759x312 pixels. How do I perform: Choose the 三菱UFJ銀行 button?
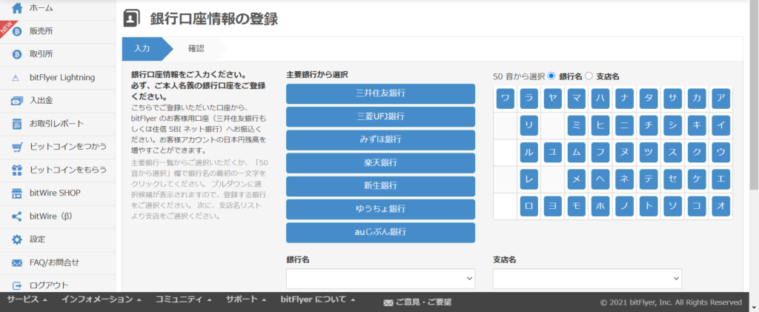click(380, 116)
